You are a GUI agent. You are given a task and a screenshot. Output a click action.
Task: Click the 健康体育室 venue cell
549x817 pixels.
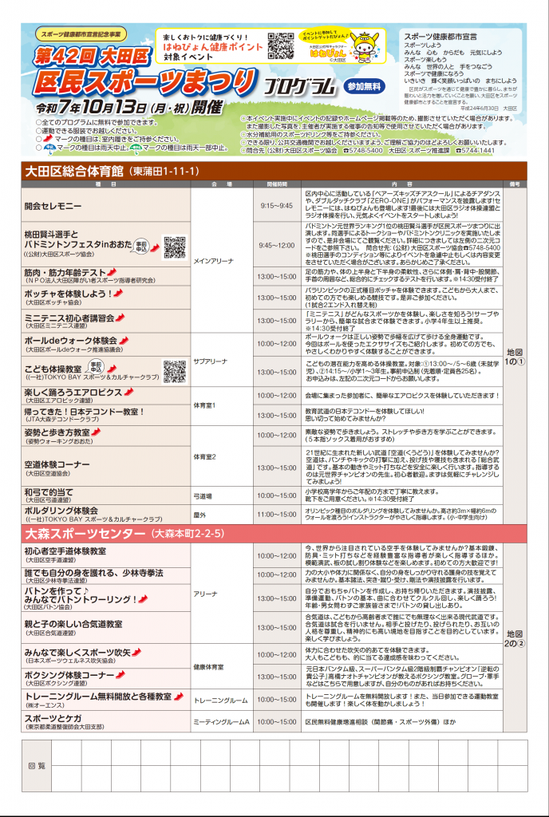[x=223, y=666]
